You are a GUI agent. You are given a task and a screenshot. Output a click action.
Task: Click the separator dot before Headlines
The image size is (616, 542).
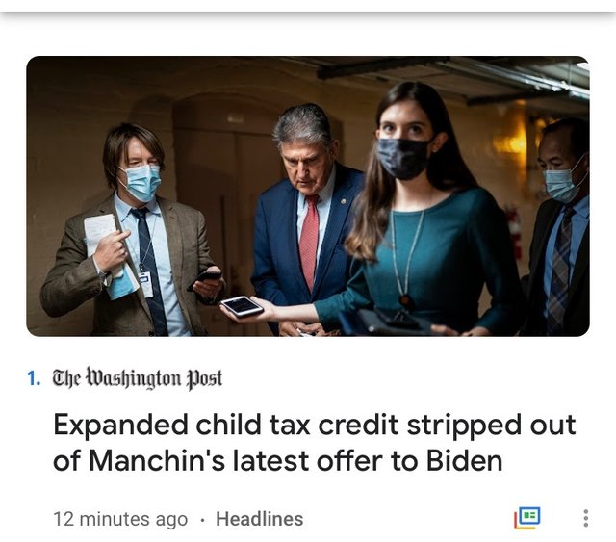pyautogui.click(x=202, y=520)
